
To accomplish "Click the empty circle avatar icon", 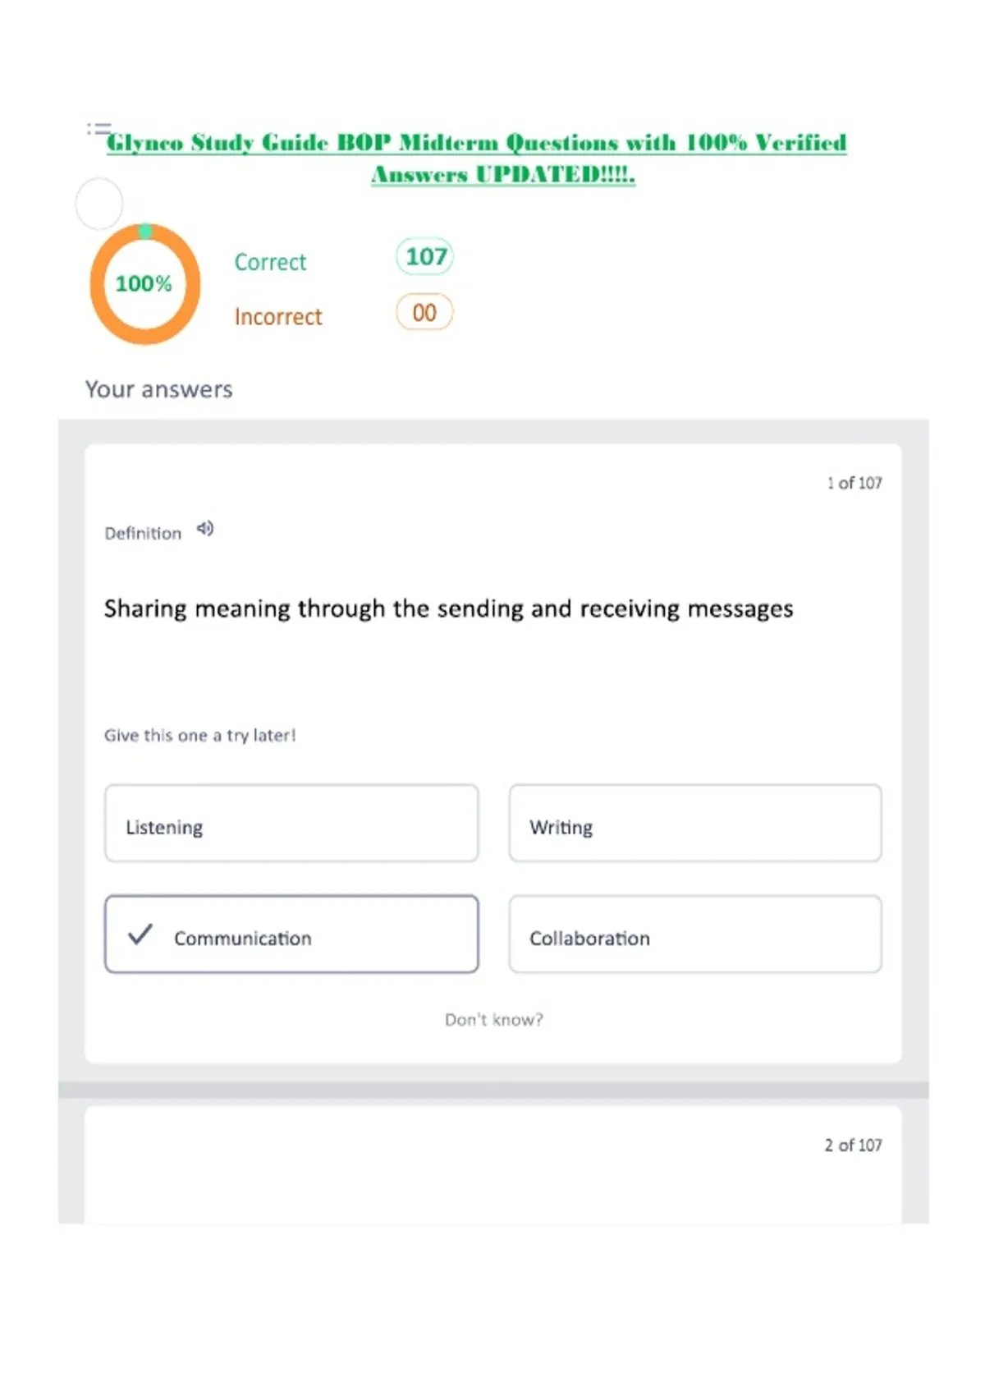I will point(99,203).
